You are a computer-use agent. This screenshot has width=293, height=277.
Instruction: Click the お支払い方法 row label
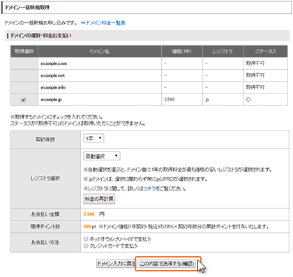point(45,242)
